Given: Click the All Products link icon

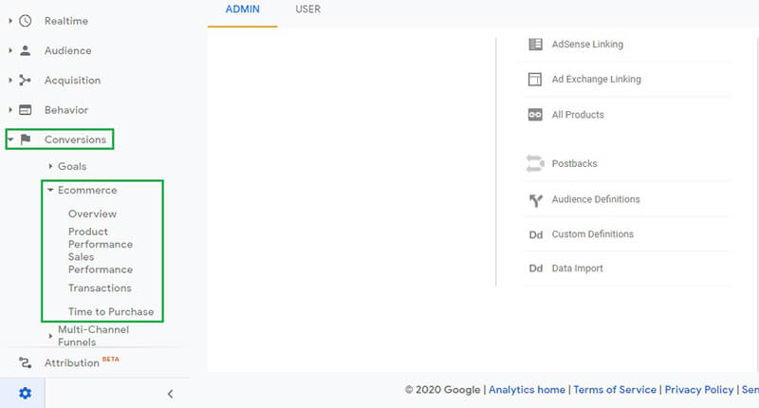Looking at the screenshot, I should 535,115.
